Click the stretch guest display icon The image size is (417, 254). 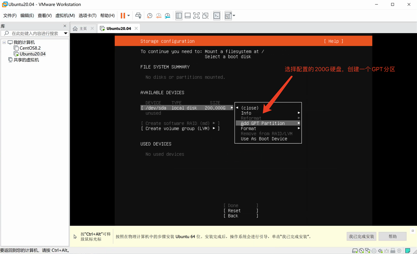(x=228, y=16)
